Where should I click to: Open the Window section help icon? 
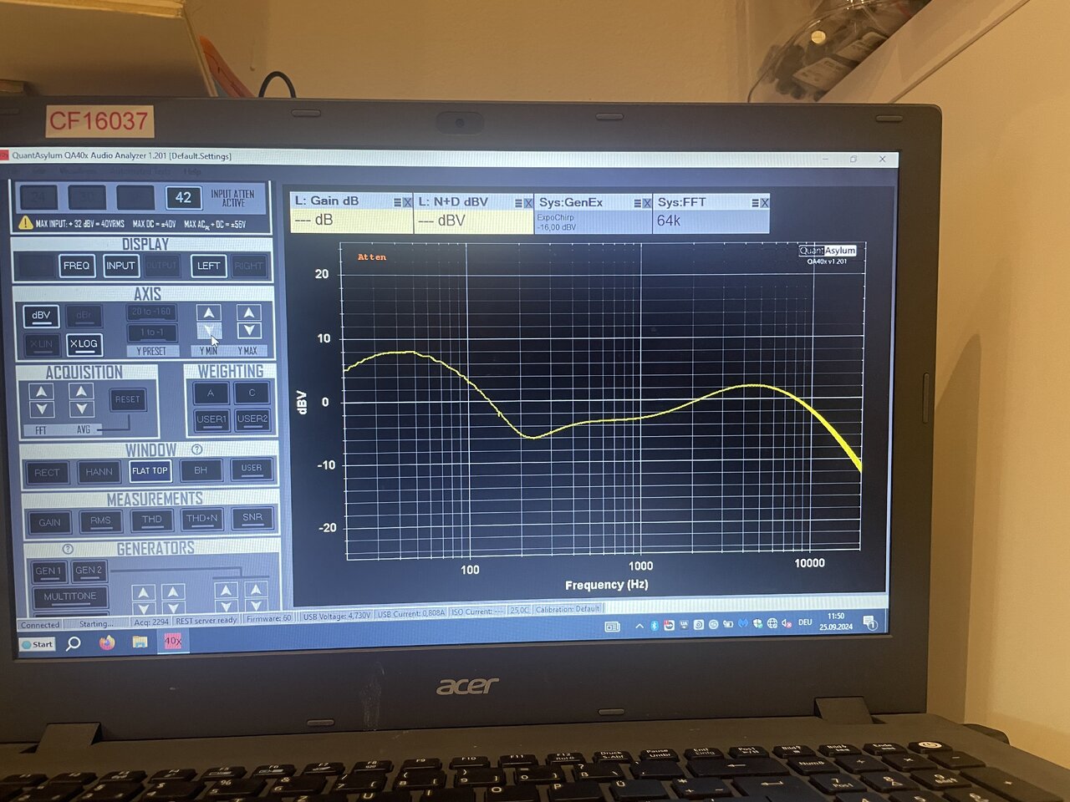coord(197,449)
